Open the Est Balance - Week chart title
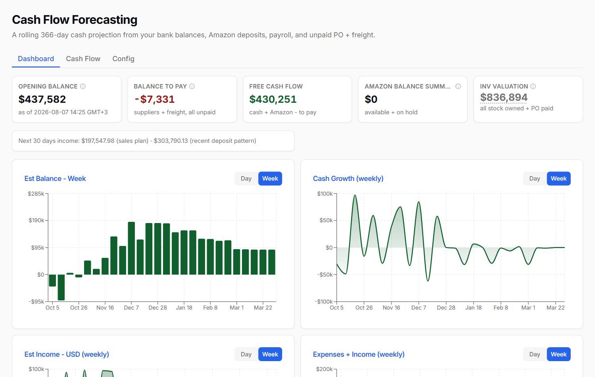The image size is (595, 377). (x=55, y=179)
